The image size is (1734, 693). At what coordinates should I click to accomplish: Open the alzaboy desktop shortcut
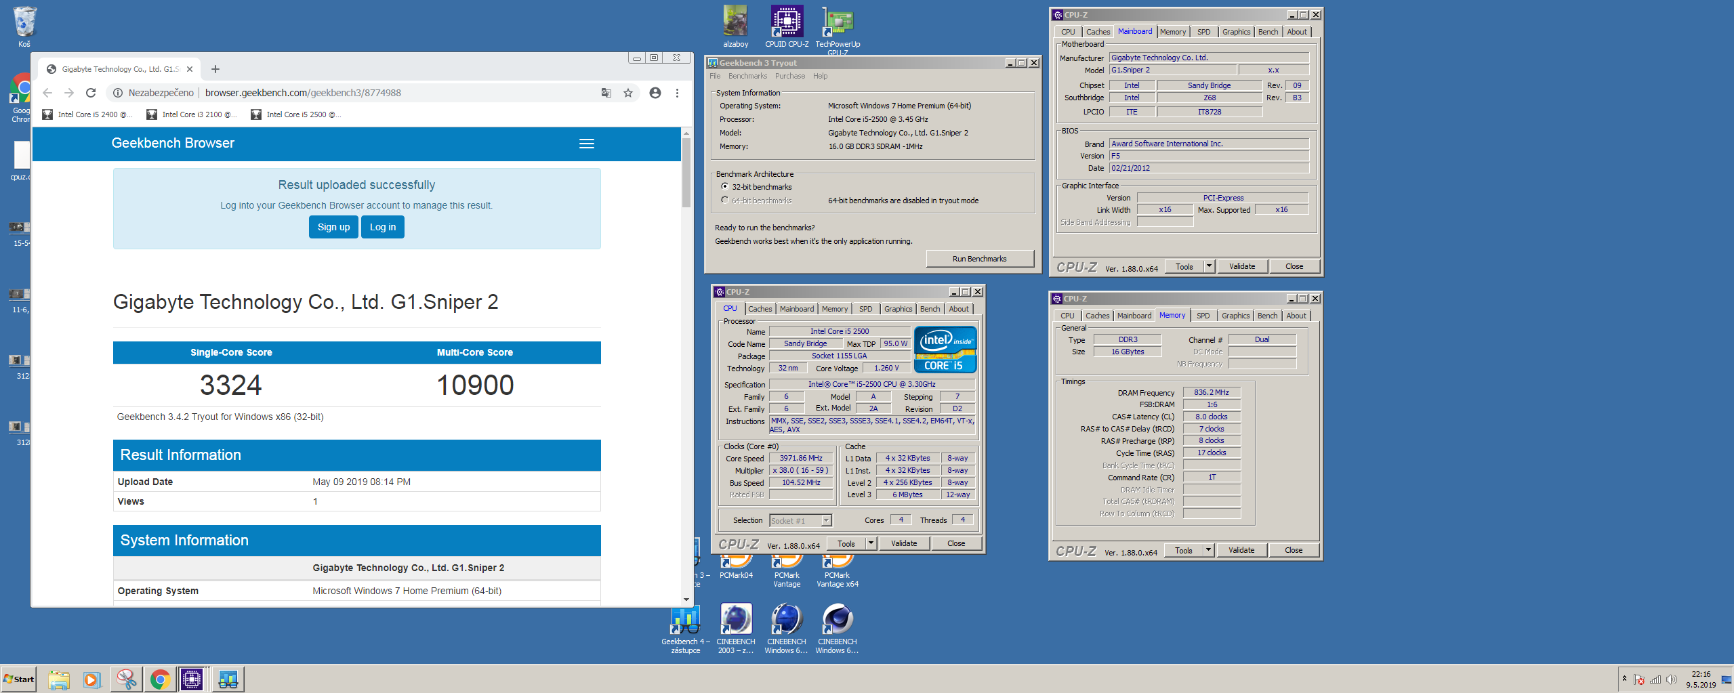[735, 27]
